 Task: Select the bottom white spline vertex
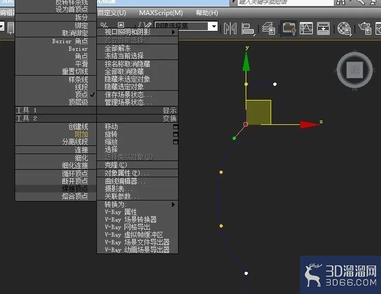[x=246, y=273]
